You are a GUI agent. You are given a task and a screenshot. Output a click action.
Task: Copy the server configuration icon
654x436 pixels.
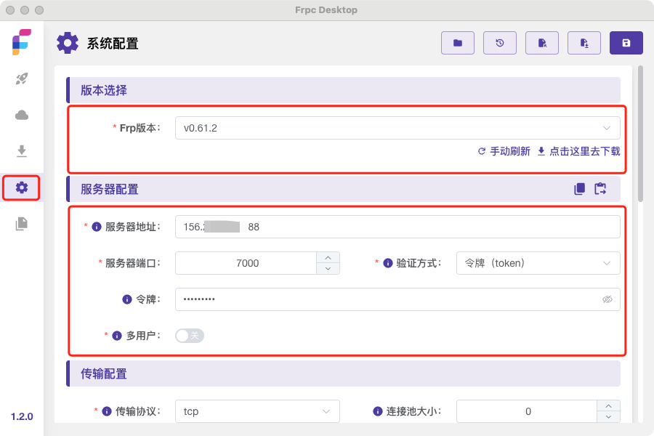tap(579, 189)
